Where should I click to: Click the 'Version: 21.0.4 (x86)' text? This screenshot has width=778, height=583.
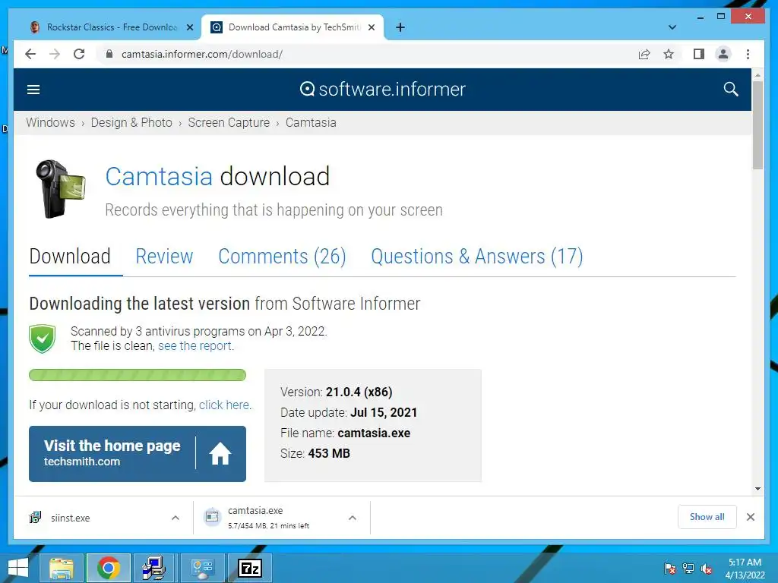coord(337,392)
